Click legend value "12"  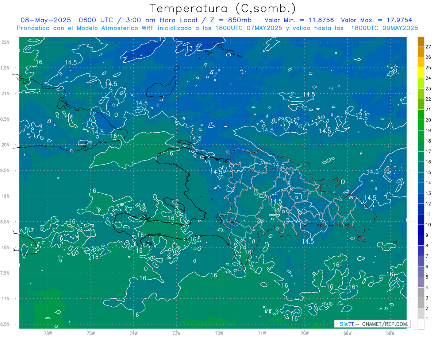pyautogui.click(x=429, y=203)
